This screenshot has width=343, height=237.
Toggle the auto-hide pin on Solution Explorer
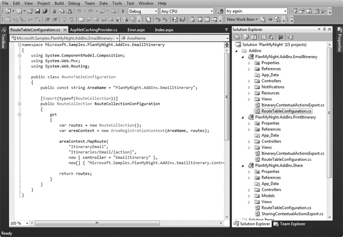pos(325,29)
